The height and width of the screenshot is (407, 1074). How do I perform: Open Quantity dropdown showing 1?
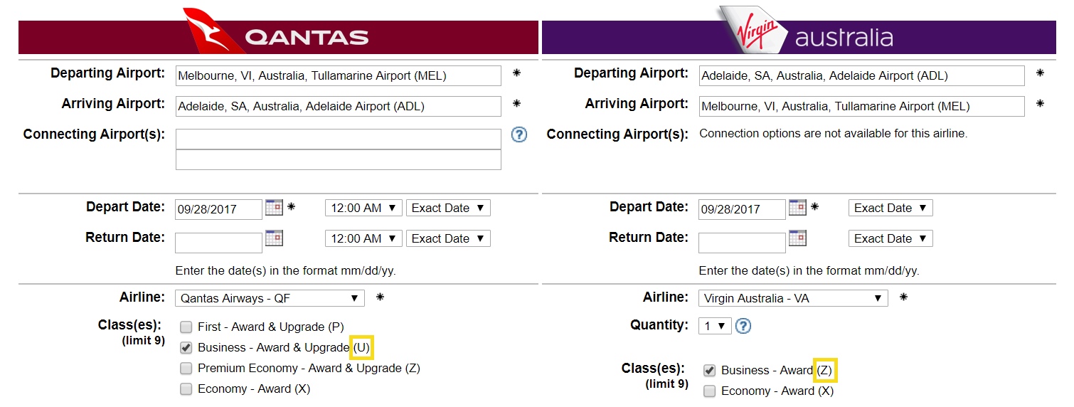715,326
